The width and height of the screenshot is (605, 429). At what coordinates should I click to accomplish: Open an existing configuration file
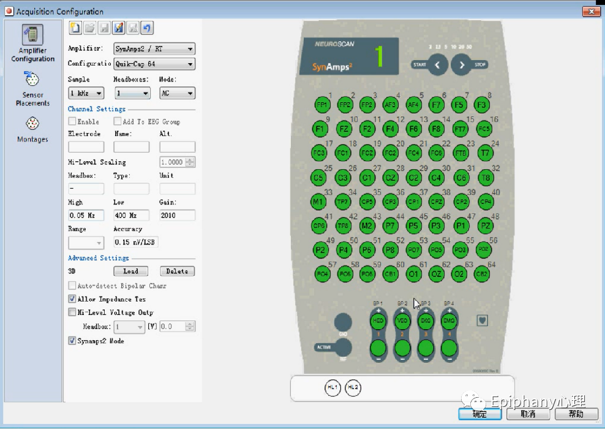pos(89,28)
